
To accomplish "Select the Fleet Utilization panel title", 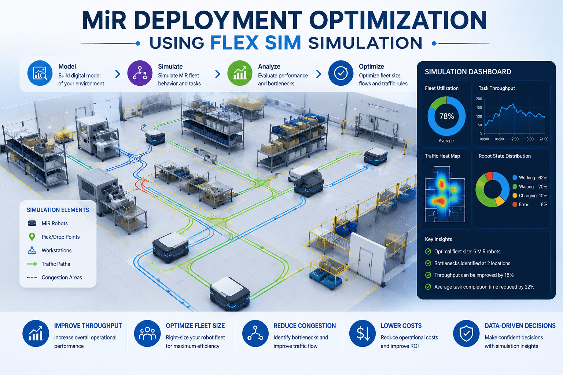I will pyautogui.click(x=442, y=88).
